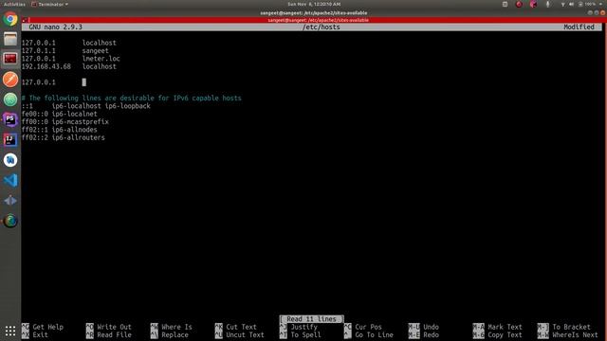Image resolution: width=607 pixels, height=341 pixels.
Task: Click the '192.168.43.68' IP entry
Action: [46, 66]
